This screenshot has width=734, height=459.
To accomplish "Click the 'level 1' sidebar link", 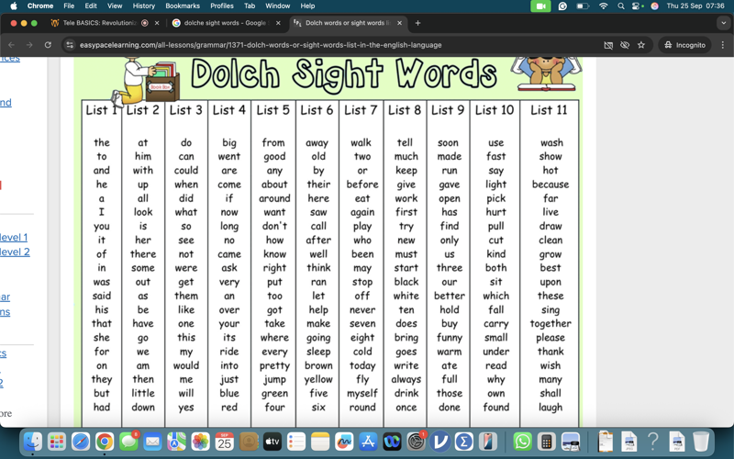I will (x=14, y=237).
